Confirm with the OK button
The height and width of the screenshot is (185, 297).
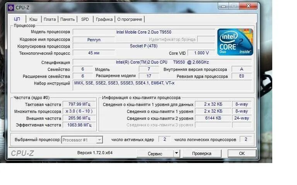point(242,153)
